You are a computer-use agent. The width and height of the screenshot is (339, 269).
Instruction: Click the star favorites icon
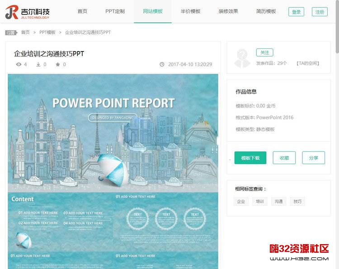pos(58,65)
